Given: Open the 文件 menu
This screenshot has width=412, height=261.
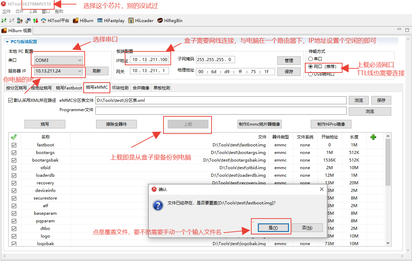Looking at the screenshot, I should (7, 11).
